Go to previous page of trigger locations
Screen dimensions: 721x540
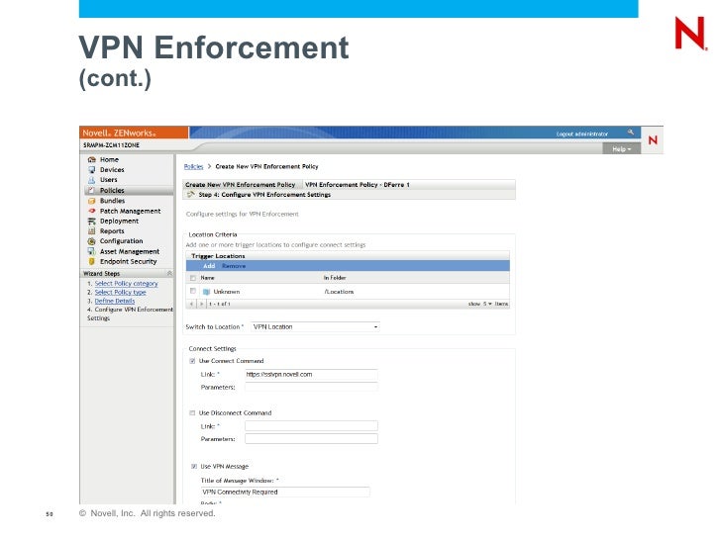192,304
